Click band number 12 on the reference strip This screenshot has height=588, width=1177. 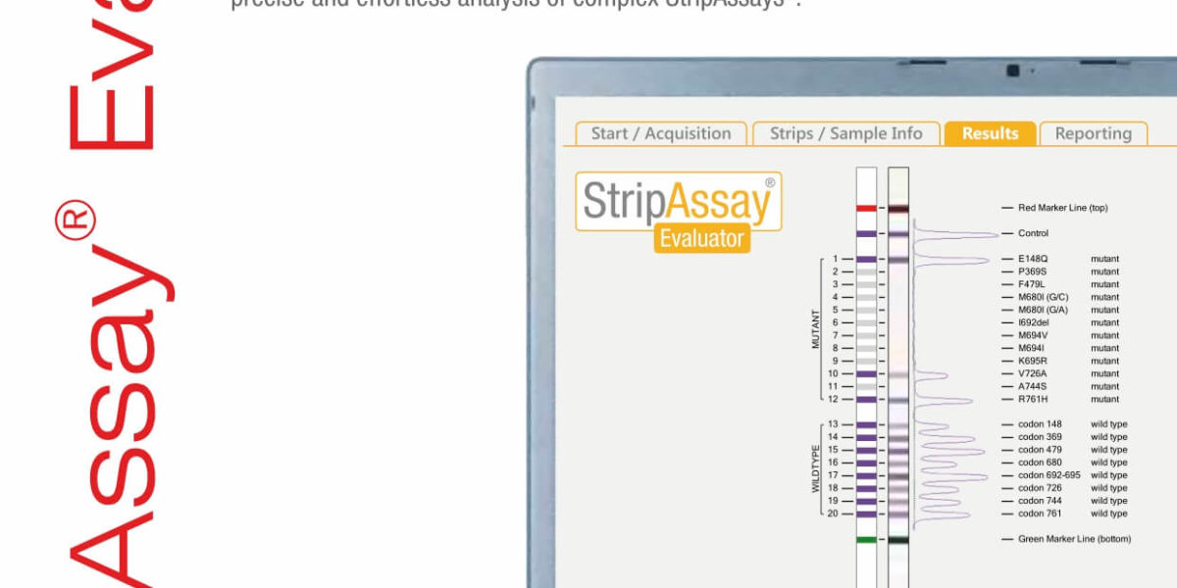pos(865,400)
